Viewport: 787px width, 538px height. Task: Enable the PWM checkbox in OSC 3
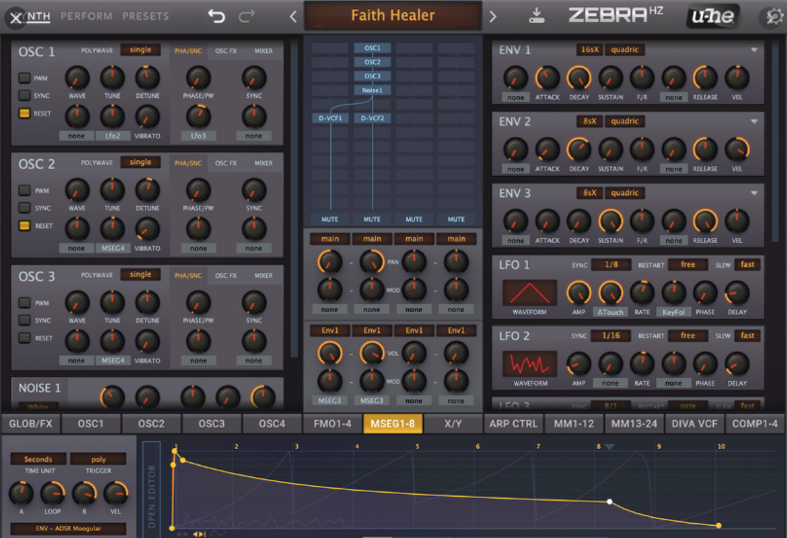pyautogui.click(x=25, y=303)
